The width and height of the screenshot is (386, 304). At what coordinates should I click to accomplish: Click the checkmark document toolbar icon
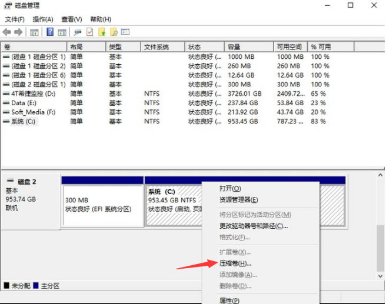pos(90,32)
